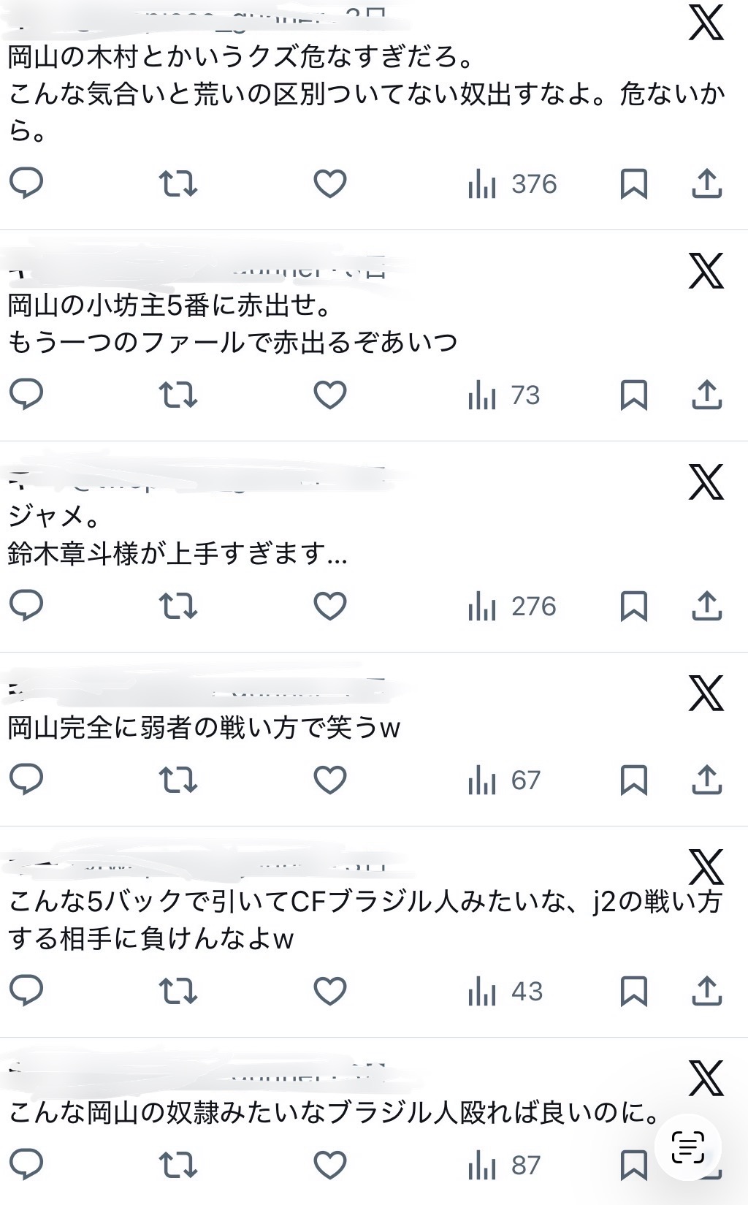Bookmark the tweet with 73 views

coord(633,395)
